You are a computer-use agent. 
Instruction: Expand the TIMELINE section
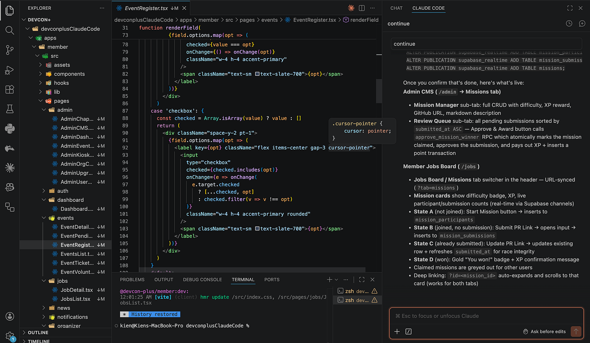(x=38, y=340)
